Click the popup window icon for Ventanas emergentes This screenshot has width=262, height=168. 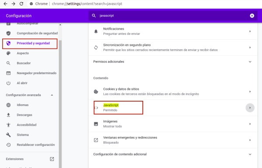tap(96, 140)
